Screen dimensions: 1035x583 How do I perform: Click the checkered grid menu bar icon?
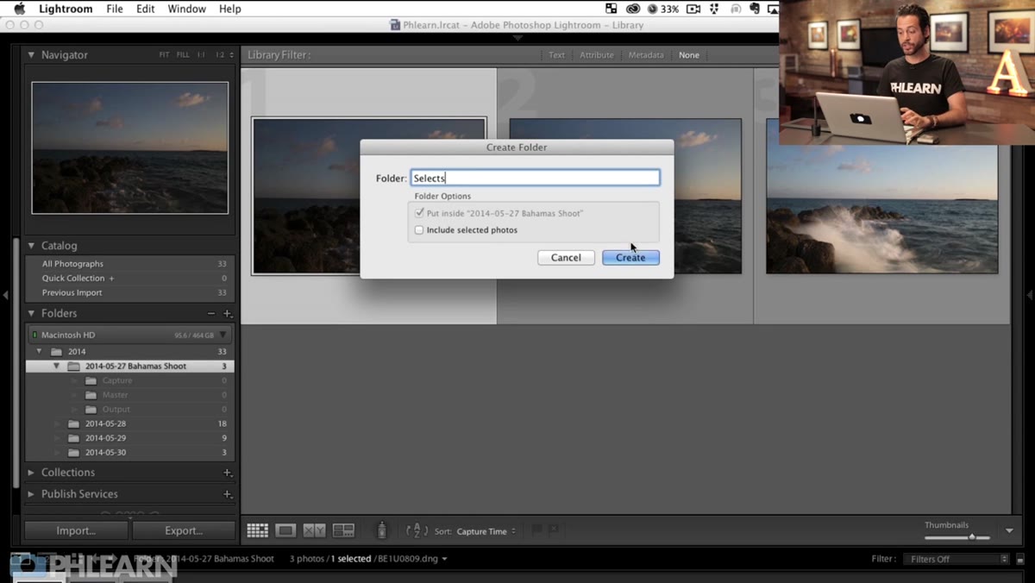click(612, 9)
